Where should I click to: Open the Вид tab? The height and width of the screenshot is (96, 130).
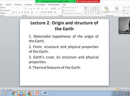click(x=64, y=4)
